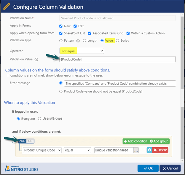The width and height of the screenshot is (185, 175).
Task: Select the Script validation type
Action: [117, 40]
